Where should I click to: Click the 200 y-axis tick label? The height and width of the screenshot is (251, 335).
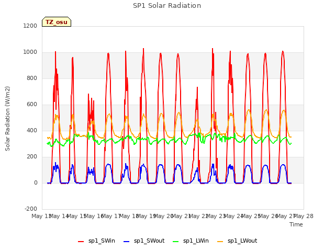coord(32,157)
